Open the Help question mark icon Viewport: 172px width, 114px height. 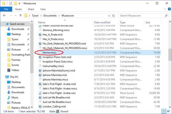click(170, 9)
